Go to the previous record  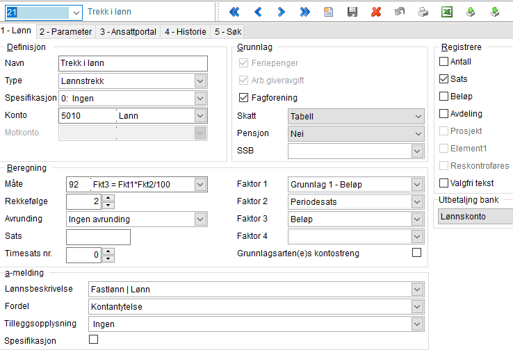[258, 12]
